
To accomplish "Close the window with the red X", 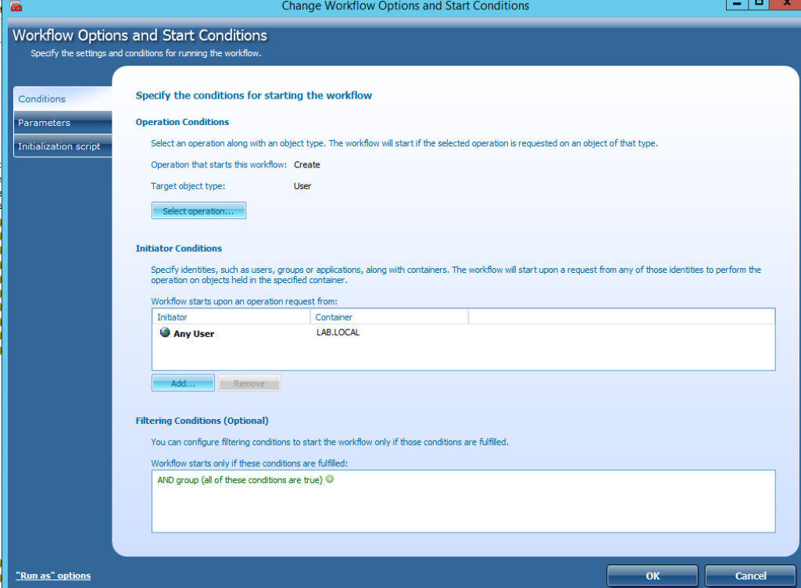I will [x=786, y=5].
